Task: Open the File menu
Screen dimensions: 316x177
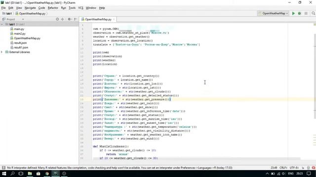Action: (x=3, y=8)
